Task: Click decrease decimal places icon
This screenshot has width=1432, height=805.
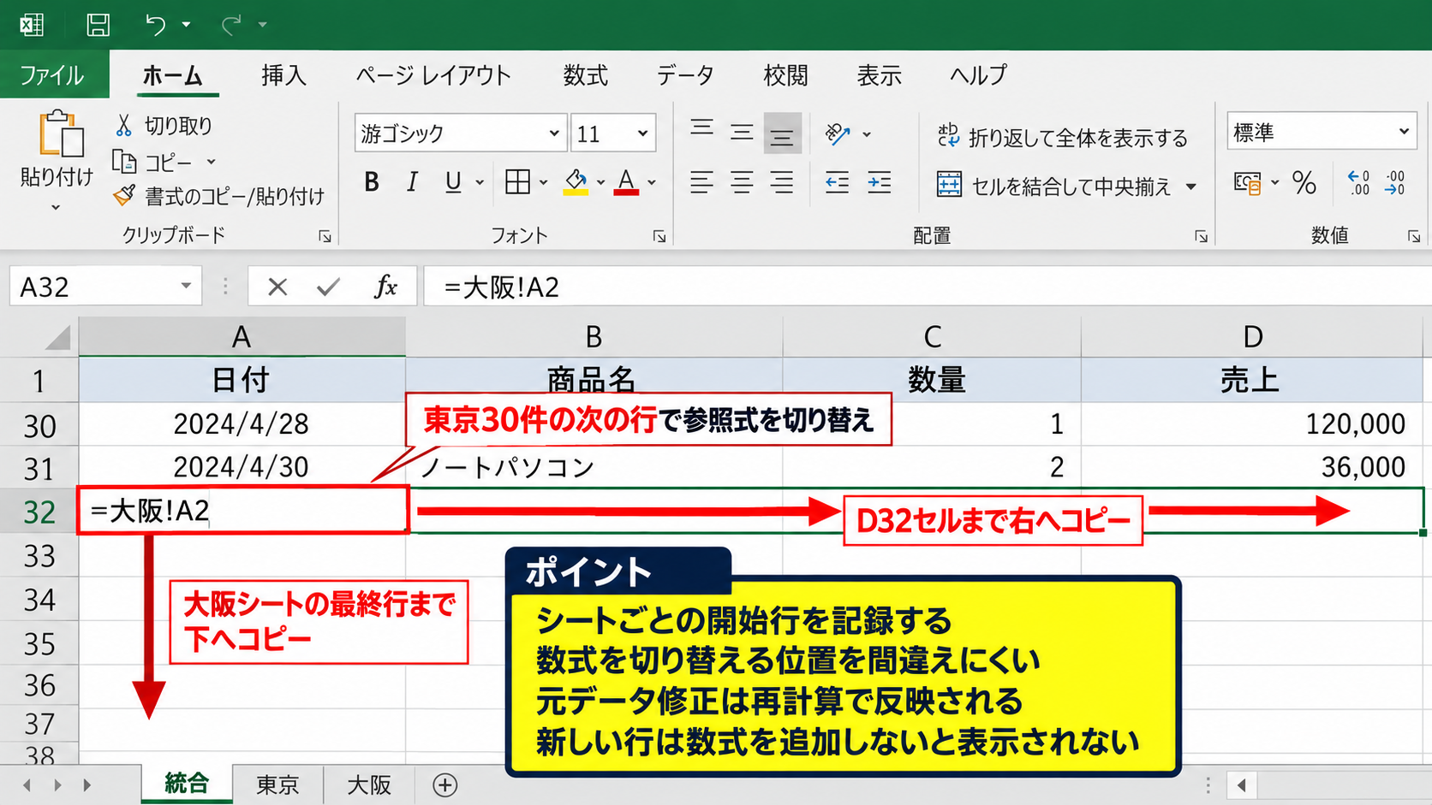Action: (1395, 182)
